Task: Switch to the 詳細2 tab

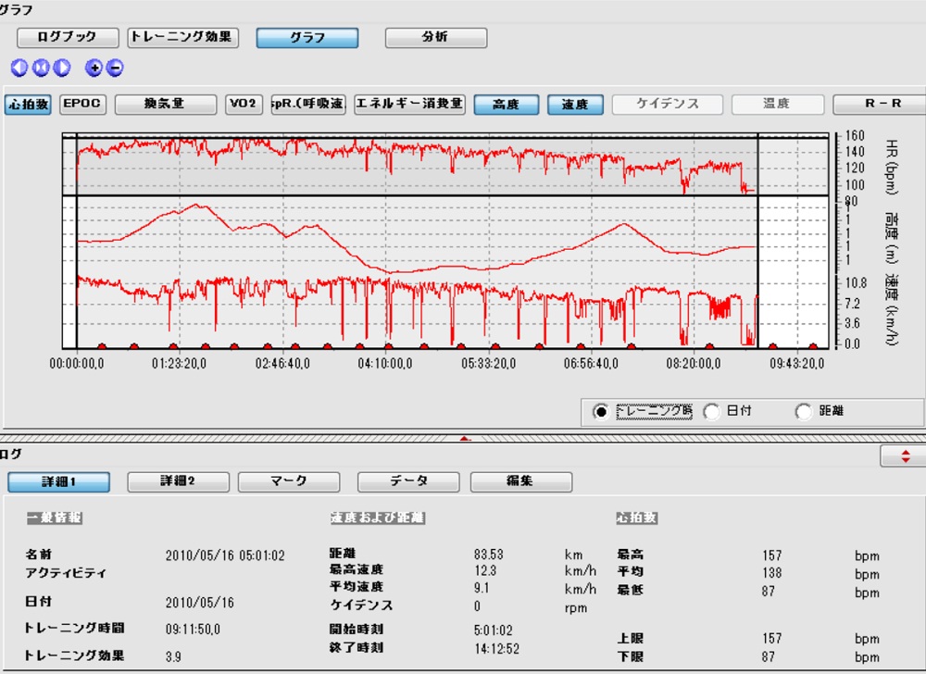Action: (179, 481)
